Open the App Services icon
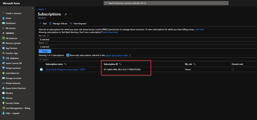 (3, 48)
